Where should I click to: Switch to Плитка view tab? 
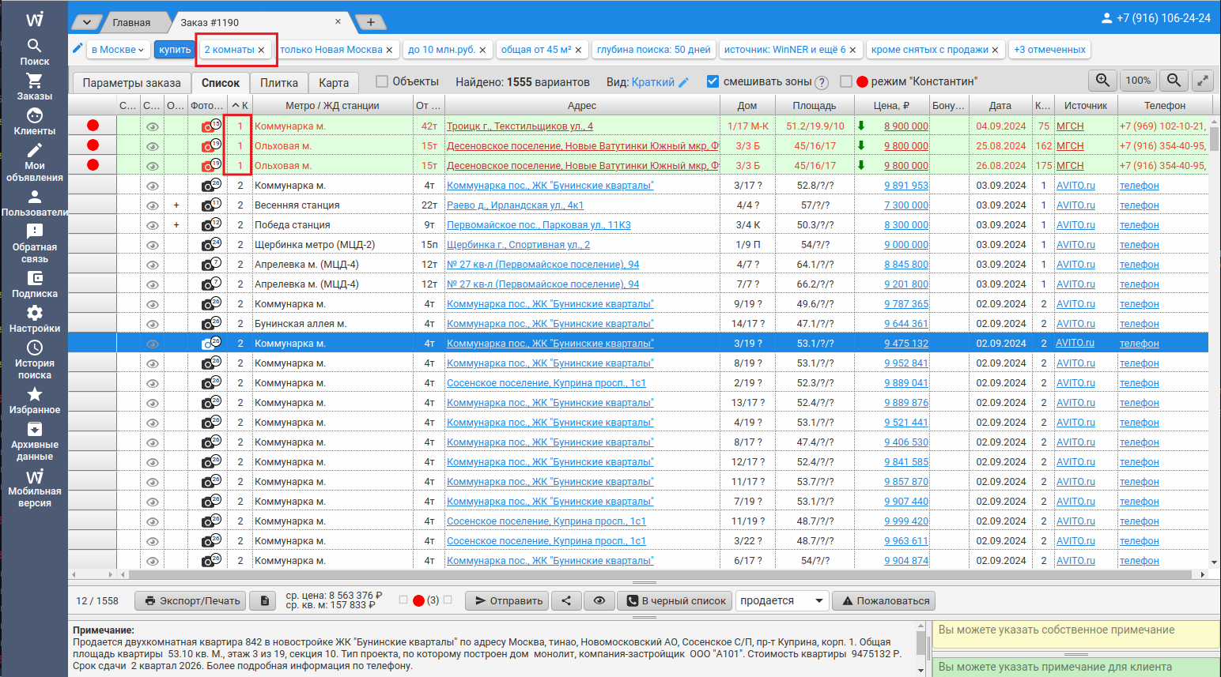pos(279,82)
